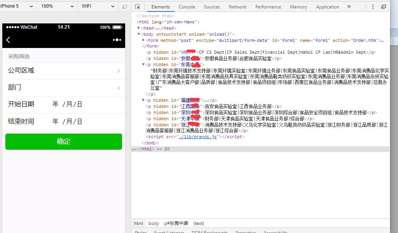
Task: Select the VN hidden paragraph with CP CS Dept
Action: click(x=261, y=52)
